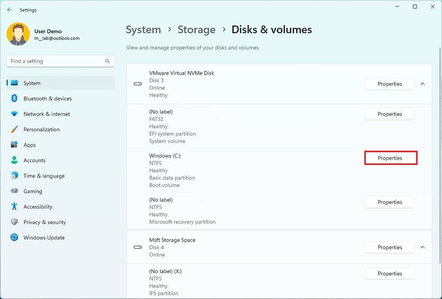Click the Disk 3 drive icon
Screen dimensions: 442x299
pyautogui.click(x=137, y=84)
